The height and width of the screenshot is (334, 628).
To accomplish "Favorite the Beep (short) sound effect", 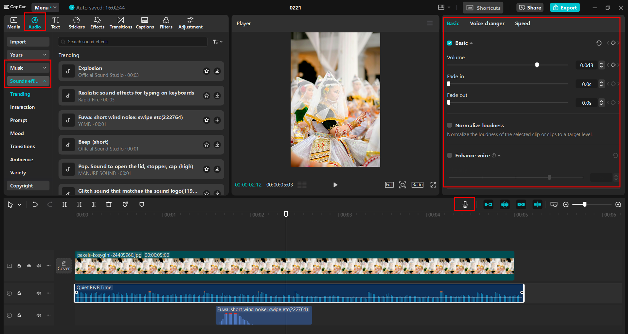I will [206, 145].
